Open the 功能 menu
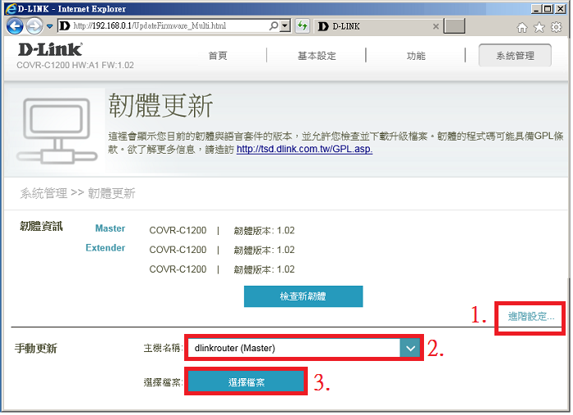 pyautogui.click(x=416, y=56)
